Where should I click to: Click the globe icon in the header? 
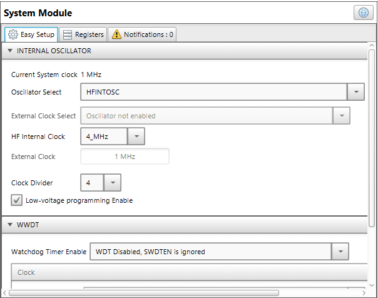362,13
